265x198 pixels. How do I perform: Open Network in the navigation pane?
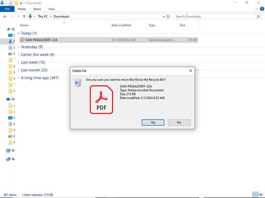(x=8, y=159)
